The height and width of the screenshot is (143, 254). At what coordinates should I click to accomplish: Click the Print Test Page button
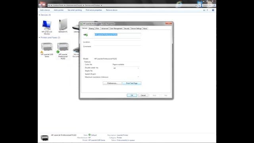click(132, 83)
